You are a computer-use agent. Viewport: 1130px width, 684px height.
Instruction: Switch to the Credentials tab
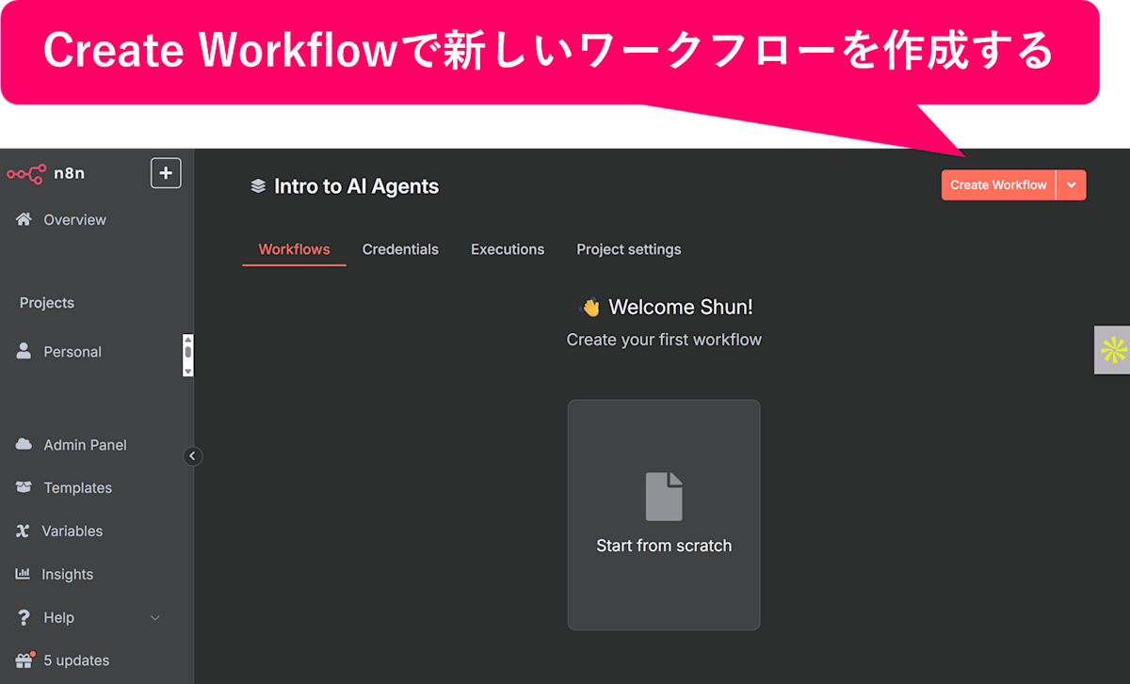click(400, 249)
